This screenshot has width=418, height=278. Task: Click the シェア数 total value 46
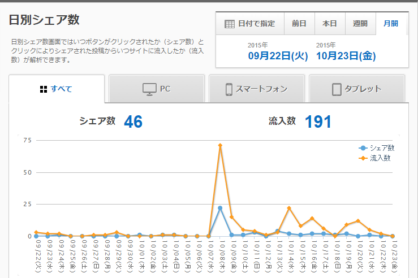pos(133,121)
